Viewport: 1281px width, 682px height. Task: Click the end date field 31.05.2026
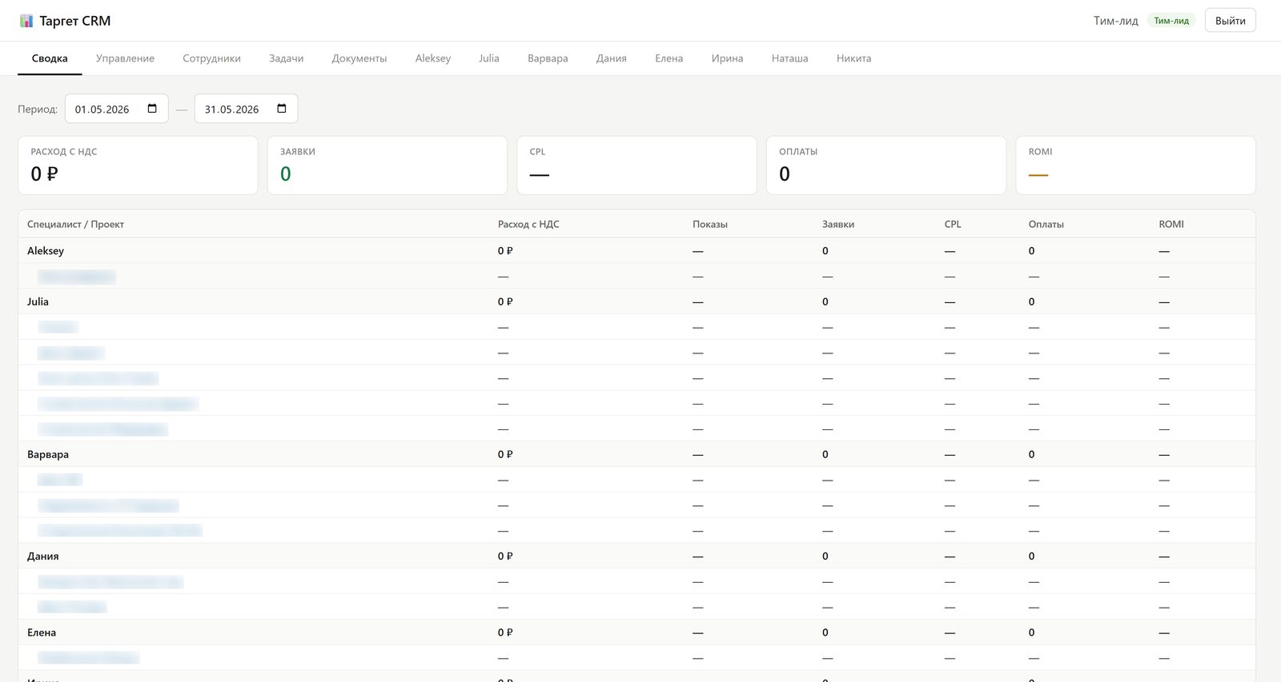[x=247, y=109]
